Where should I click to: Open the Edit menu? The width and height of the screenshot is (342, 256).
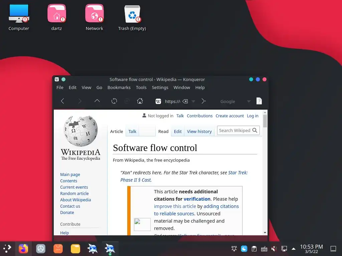click(72, 88)
